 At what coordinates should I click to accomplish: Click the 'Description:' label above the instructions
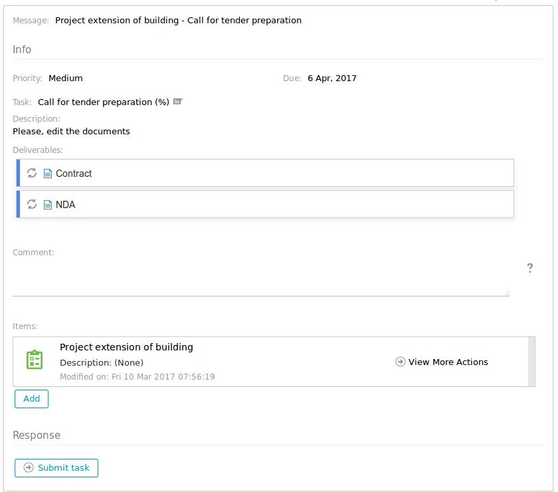[x=37, y=118]
